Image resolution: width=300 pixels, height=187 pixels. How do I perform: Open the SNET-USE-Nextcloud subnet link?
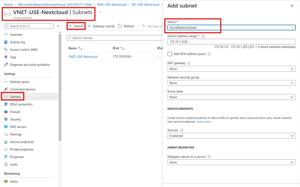(x=83, y=57)
